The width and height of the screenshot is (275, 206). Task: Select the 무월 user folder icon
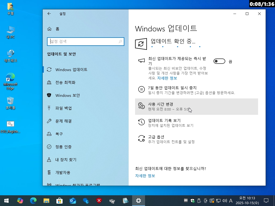(10, 9)
